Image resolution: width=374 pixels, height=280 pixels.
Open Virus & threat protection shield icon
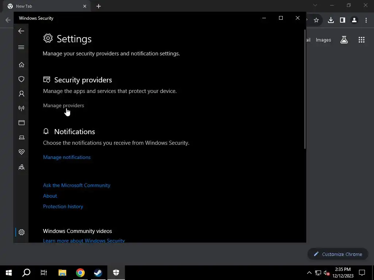(x=22, y=79)
